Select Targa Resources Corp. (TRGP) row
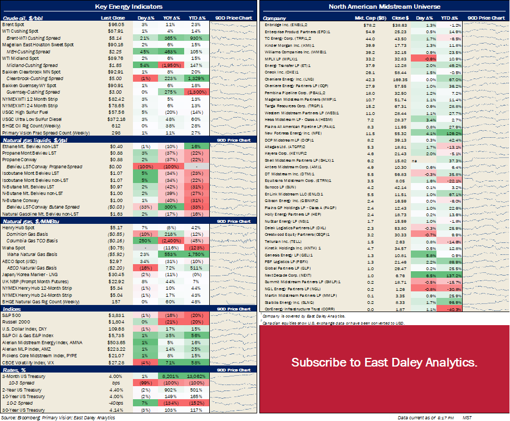This screenshot has height=421, width=510. (x=361, y=106)
